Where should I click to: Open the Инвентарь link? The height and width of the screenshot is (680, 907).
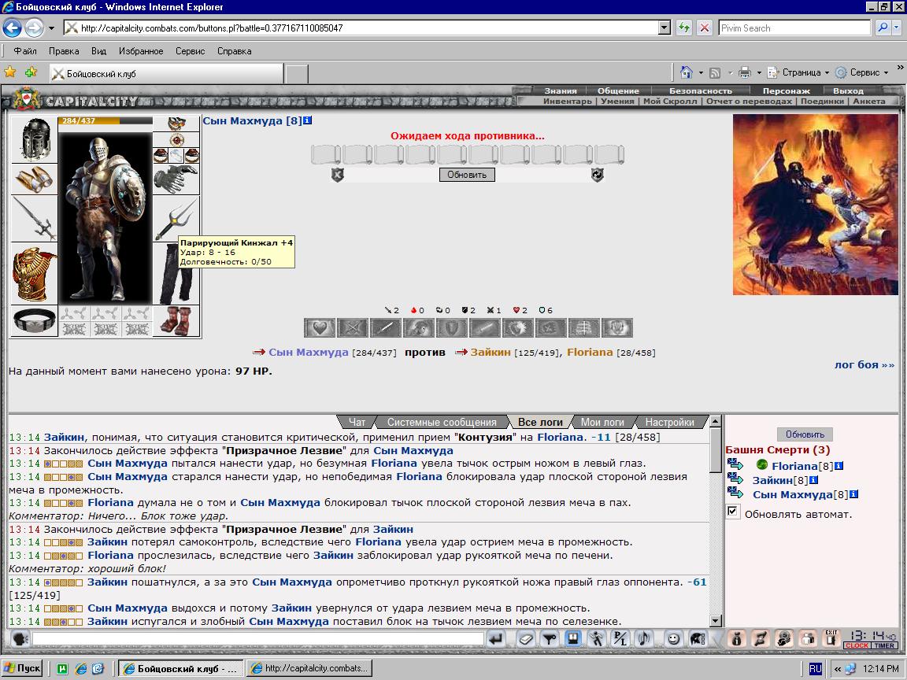click(x=568, y=102)
